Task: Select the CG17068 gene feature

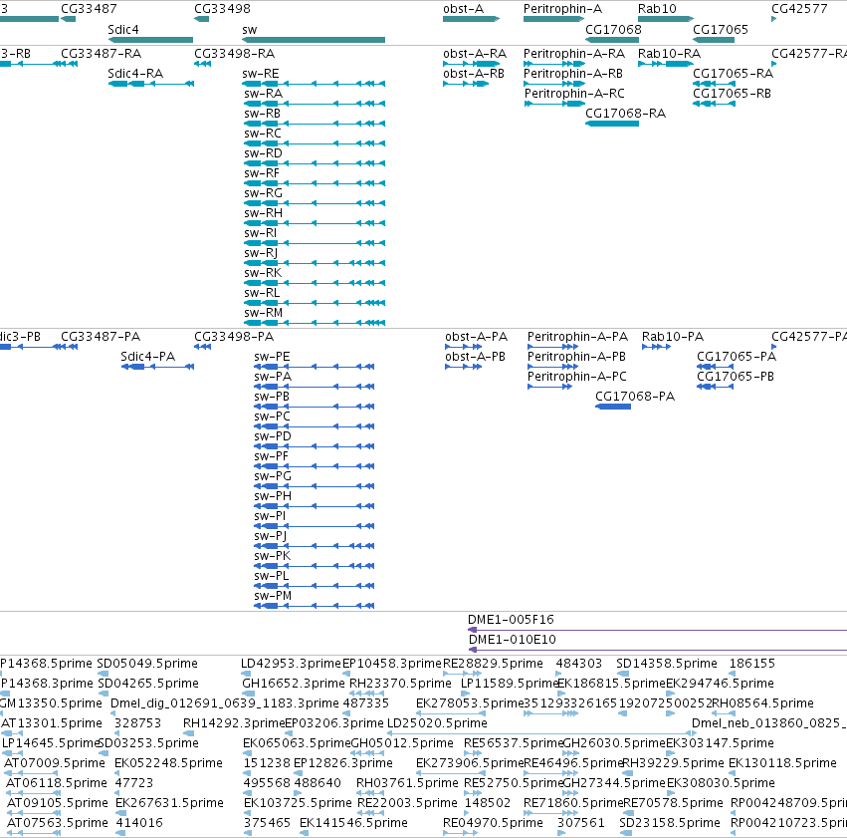Action: [x=612, y=40]
